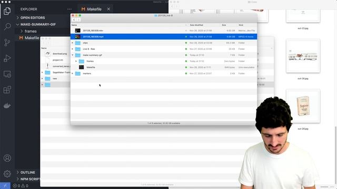
Task: Select thumbnail out-23.jpg in right window
Action: 303,16
